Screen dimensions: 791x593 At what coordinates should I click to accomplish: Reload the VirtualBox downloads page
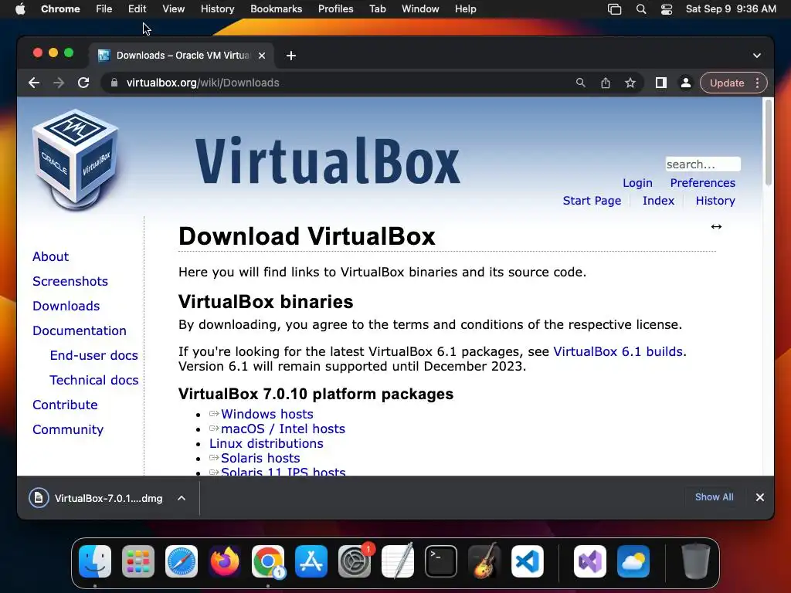click(83, 83)
